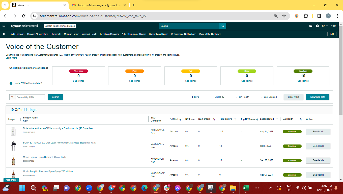The image size is (343, 194).
Task: See details for Biote Nutraceuticals ADK 5
Action: (x=318, y=132)
